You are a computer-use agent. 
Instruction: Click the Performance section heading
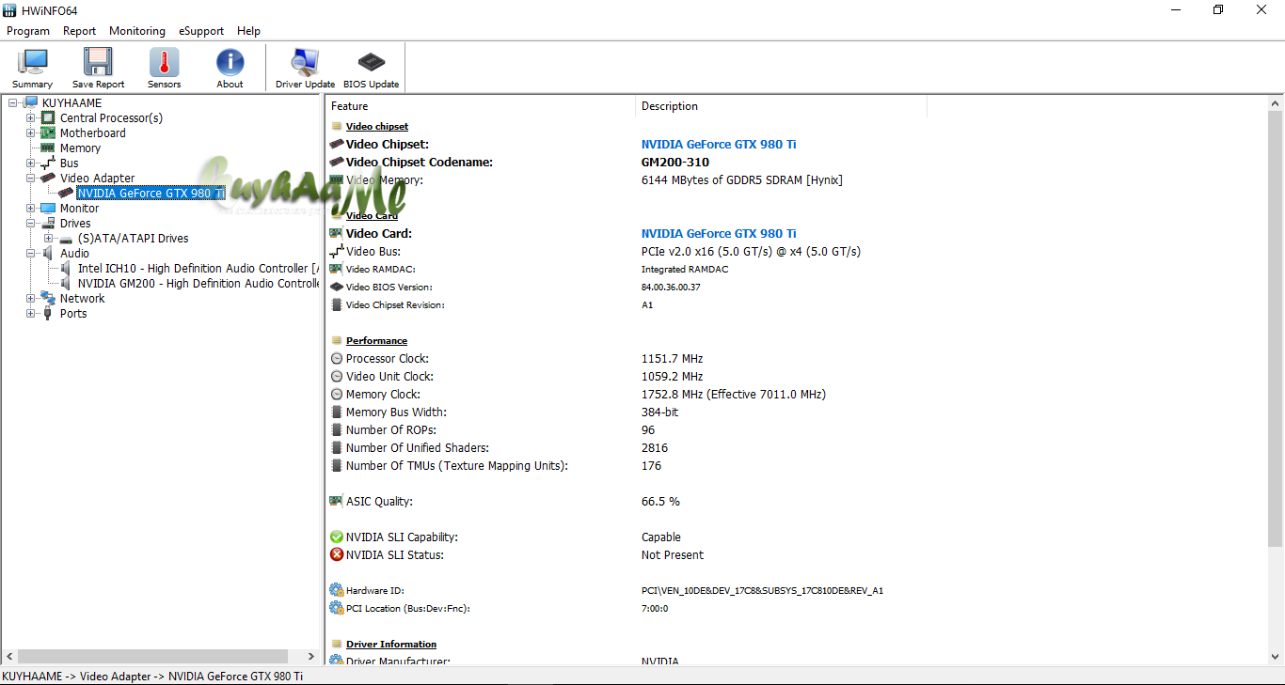click(x=376, y=340)
